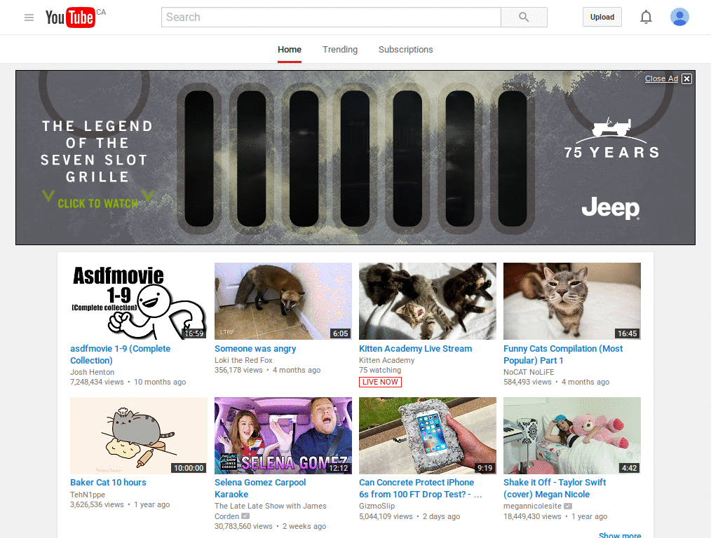The image size is (718, 538).
Task: Open the Josh Henton channel
Action: pos(92,372)
